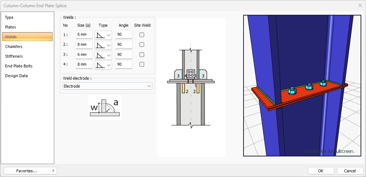This screenshot has height=177, width=366.
Task: Toggle Site Weld checkbox for weld 2
Action: (x=142, y=45)
